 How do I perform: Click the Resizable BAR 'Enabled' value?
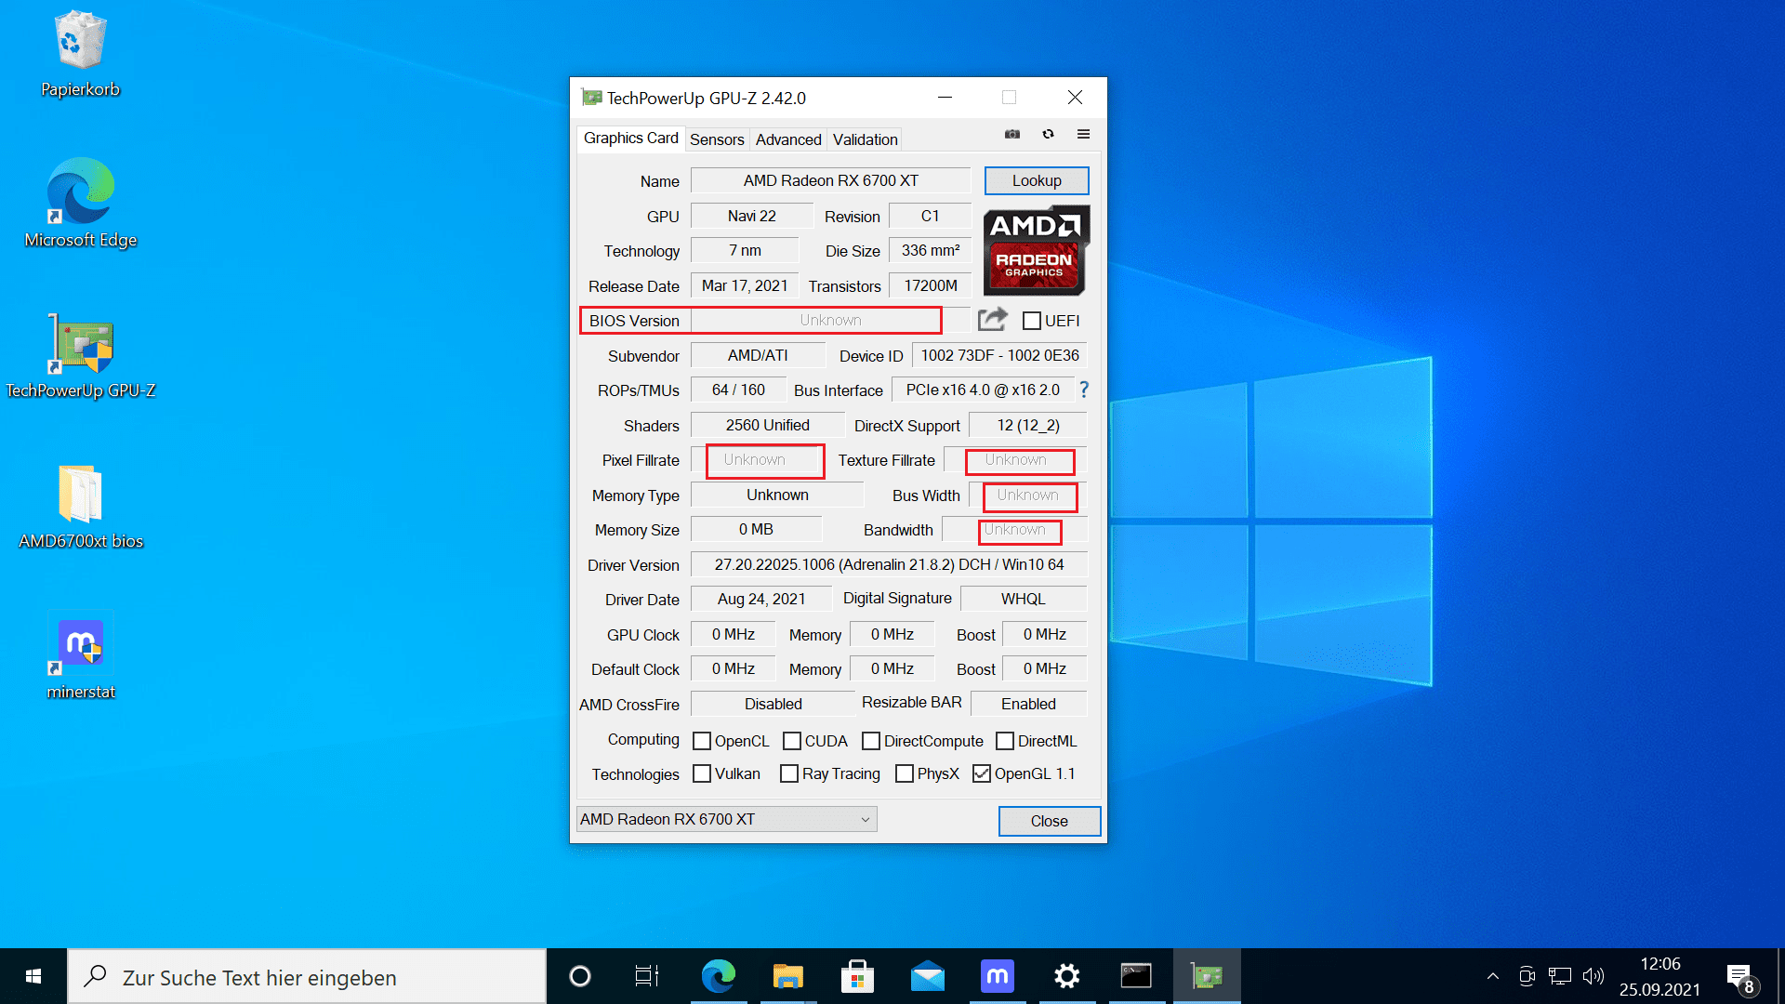[1029, 704]
